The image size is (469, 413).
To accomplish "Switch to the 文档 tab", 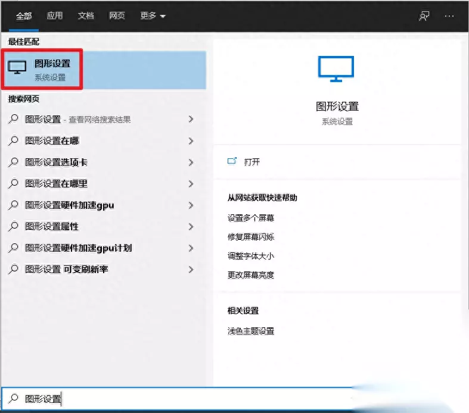I will [86, 15].
